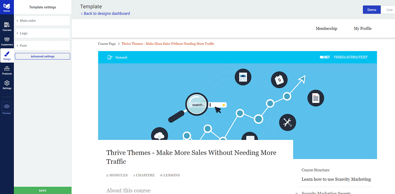Click the 'Course Structure' heading

tap(316, 170)
